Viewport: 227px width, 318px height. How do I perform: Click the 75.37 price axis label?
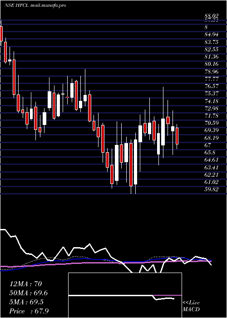click(212, 94)
